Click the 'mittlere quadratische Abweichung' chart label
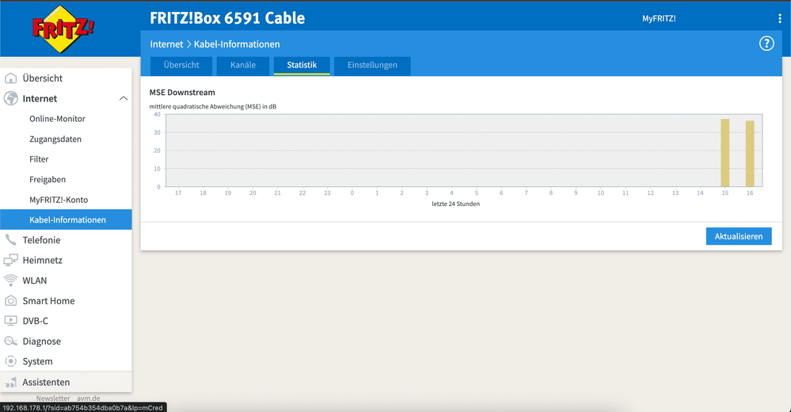Screen dimensions: 791x412 [x=213, y=106]
